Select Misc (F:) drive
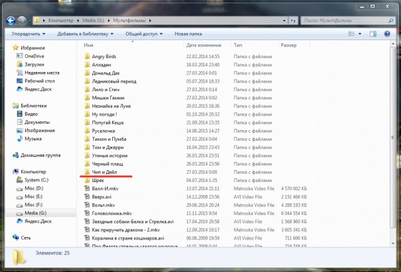The height and width of the screenshot is (272, 401). (x=33, y=204)
